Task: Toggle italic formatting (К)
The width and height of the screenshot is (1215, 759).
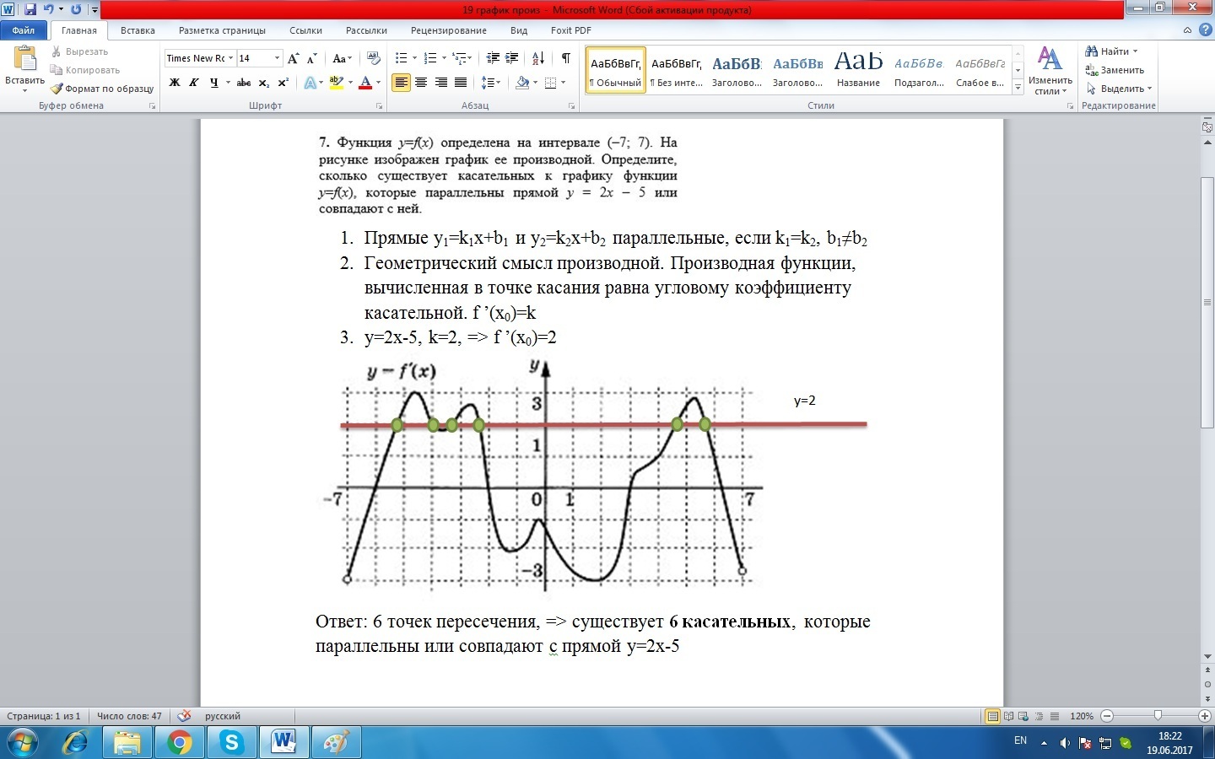Action: click(194, 83)
